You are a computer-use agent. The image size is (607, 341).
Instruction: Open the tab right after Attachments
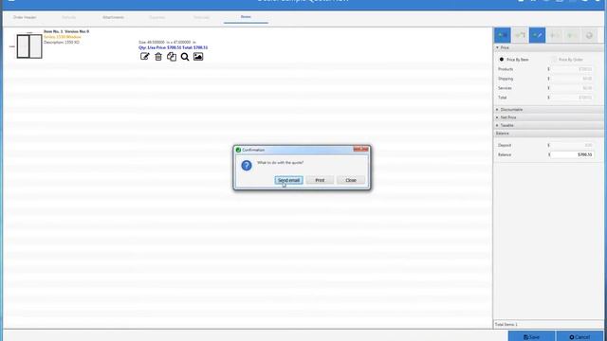coord(157,17)
